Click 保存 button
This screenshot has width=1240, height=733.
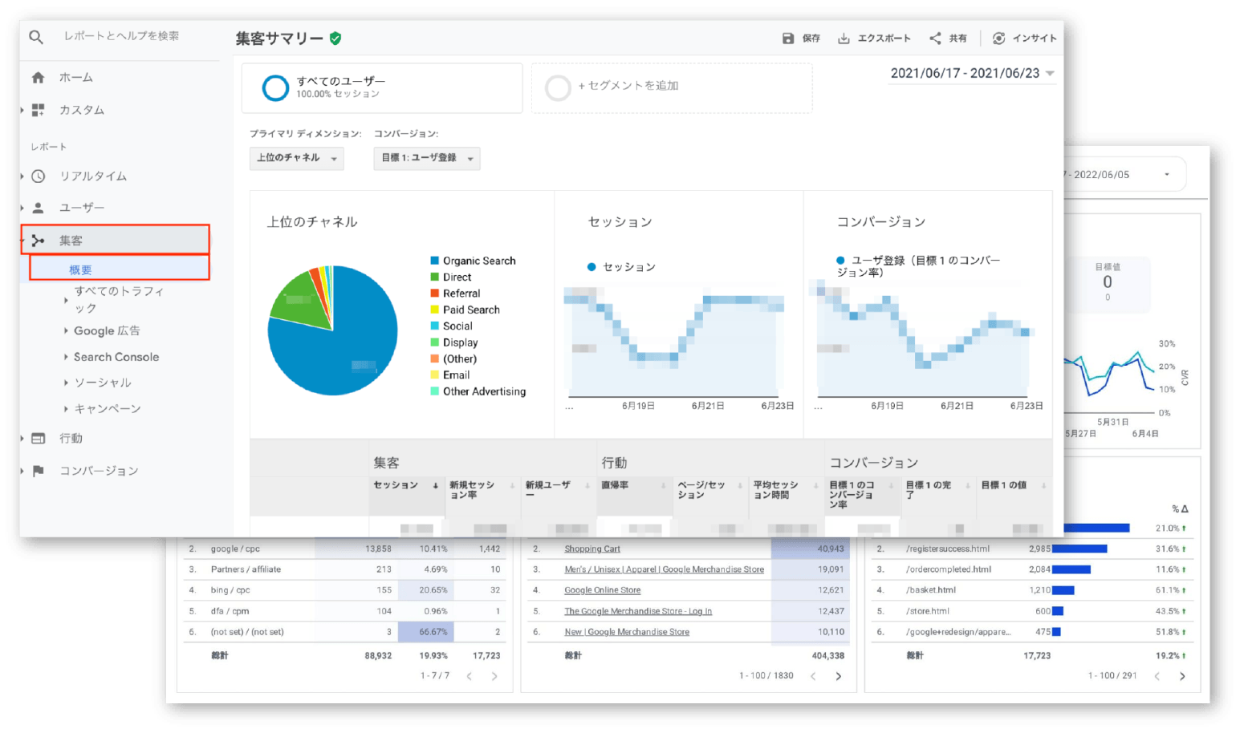[801, 38]
